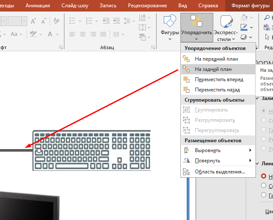This screenshot has width=273, height=220.
Task: Choose На задний план
Action: [x=218, y=69]
